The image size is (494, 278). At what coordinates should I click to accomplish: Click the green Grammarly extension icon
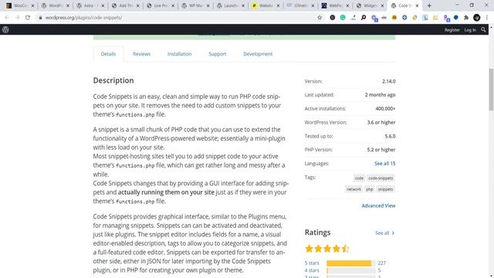[343, 18]
